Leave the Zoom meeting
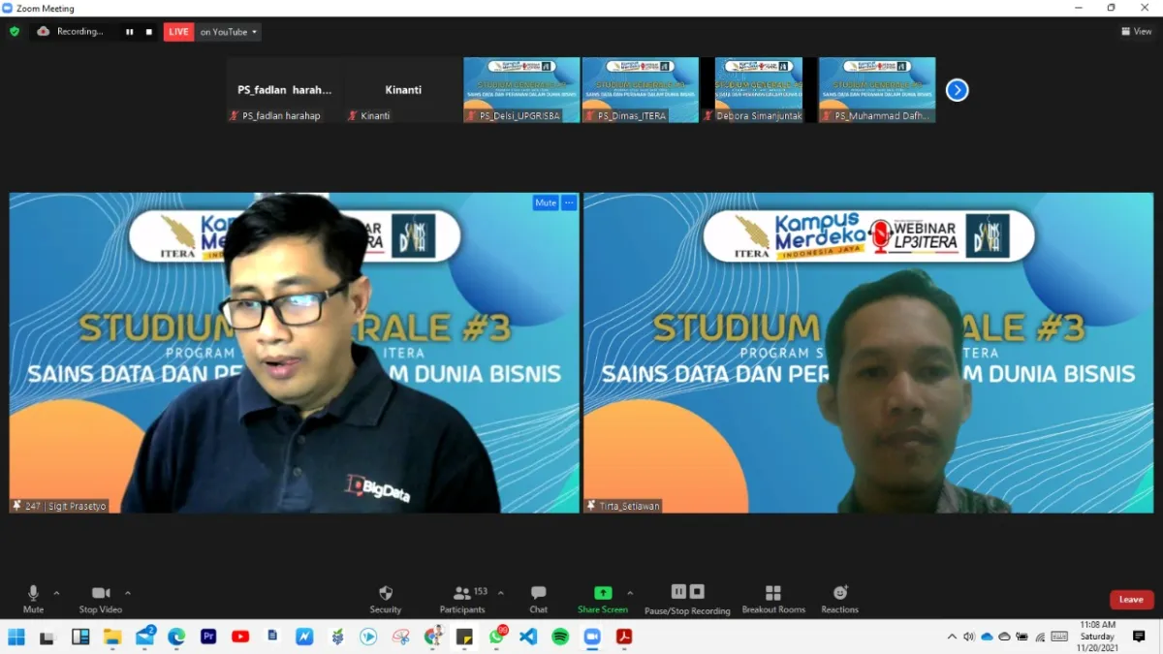This screenshot has height=654, width=1163. click(x=1130, y=599)
